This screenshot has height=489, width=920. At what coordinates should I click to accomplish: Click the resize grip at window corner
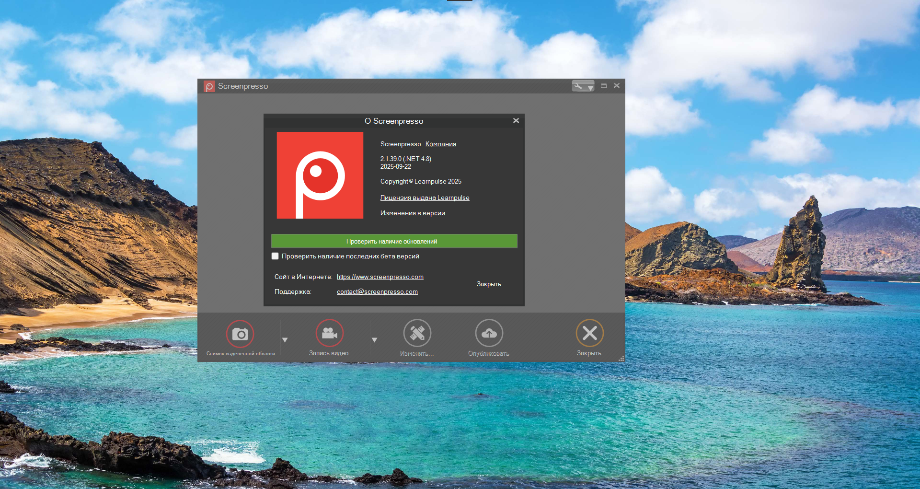coord(621,359)
